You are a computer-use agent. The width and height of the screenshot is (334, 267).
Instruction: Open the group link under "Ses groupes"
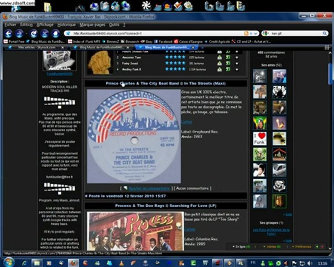(271, 232)
